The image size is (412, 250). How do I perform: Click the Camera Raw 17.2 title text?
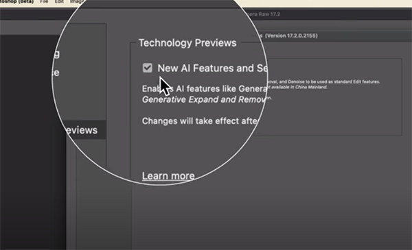pyautogui.click(x=263, y=14)
